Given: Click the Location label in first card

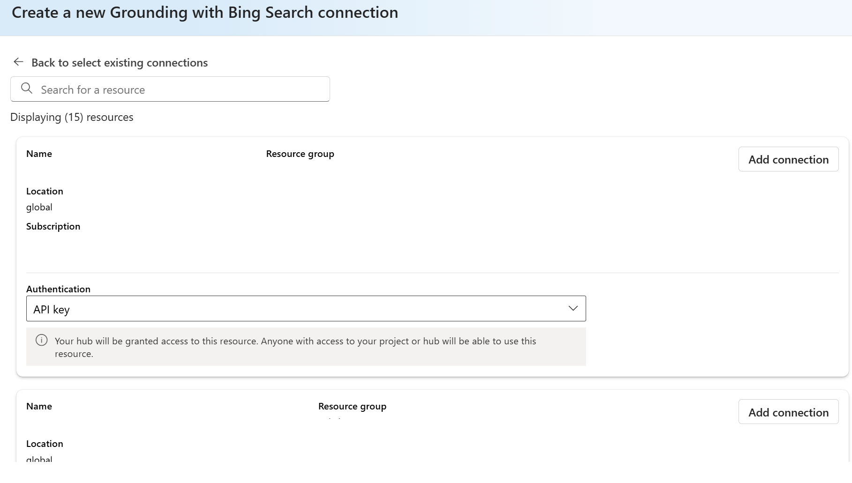Looking at the screenshot, I should [x=45, y=191].
